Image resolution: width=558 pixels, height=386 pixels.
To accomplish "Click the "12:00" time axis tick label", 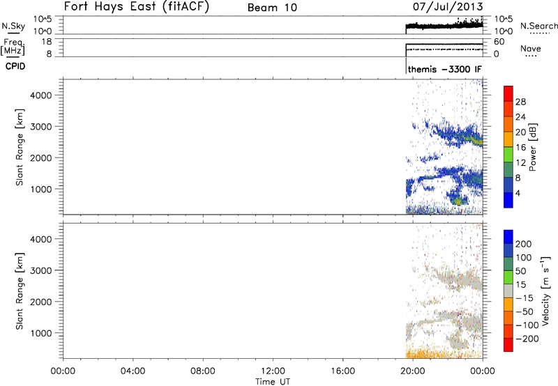I will 273,371.
